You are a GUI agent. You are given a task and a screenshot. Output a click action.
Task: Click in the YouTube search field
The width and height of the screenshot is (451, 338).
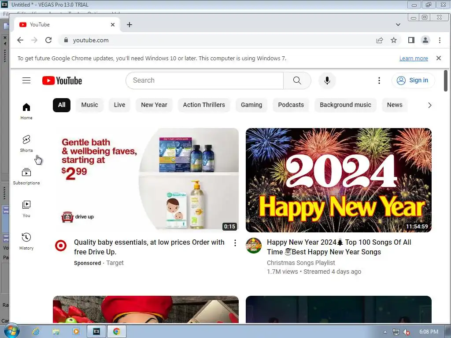tap(205, 81)
